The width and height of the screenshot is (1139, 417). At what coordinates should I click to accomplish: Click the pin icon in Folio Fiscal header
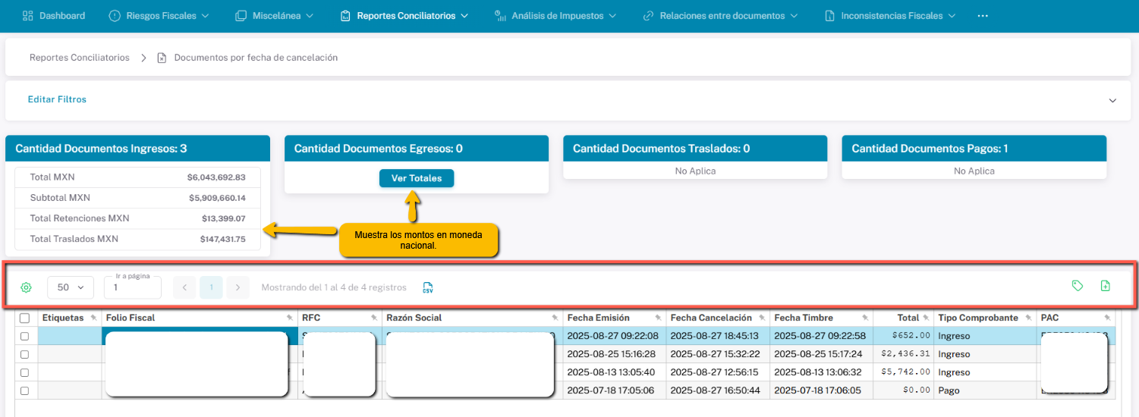pos(289,318)
